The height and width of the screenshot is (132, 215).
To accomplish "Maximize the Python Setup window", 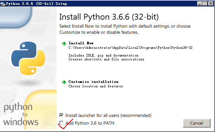I will [205, 4].
